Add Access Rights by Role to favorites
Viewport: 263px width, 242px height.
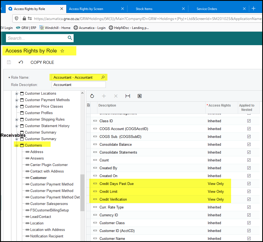pos(62,51)
